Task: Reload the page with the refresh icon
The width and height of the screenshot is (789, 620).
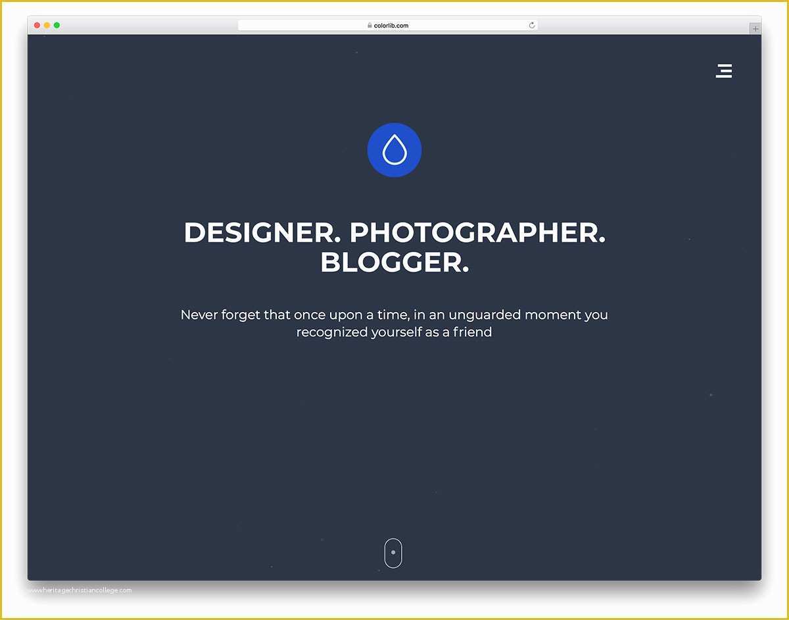Action: [x=532, y=26]
